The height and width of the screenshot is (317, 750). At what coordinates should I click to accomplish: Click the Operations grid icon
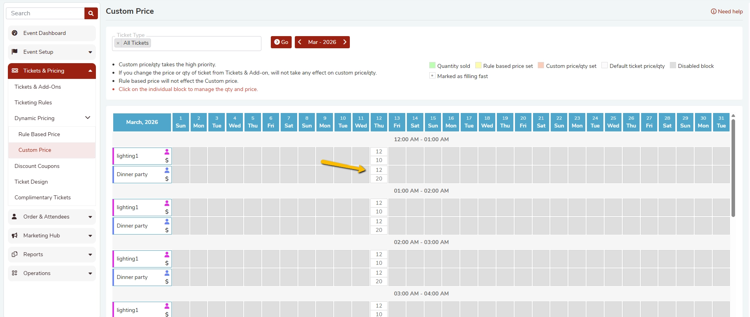point(15,273)
